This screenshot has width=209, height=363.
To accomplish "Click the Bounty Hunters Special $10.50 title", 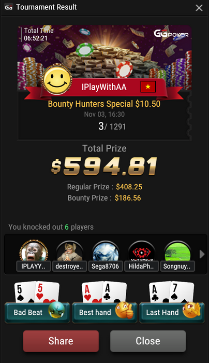I will point(104,104).
